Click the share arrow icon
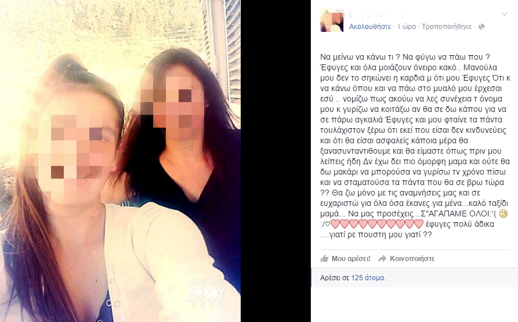This screenshot has height=322, width=518. point(382,259)
